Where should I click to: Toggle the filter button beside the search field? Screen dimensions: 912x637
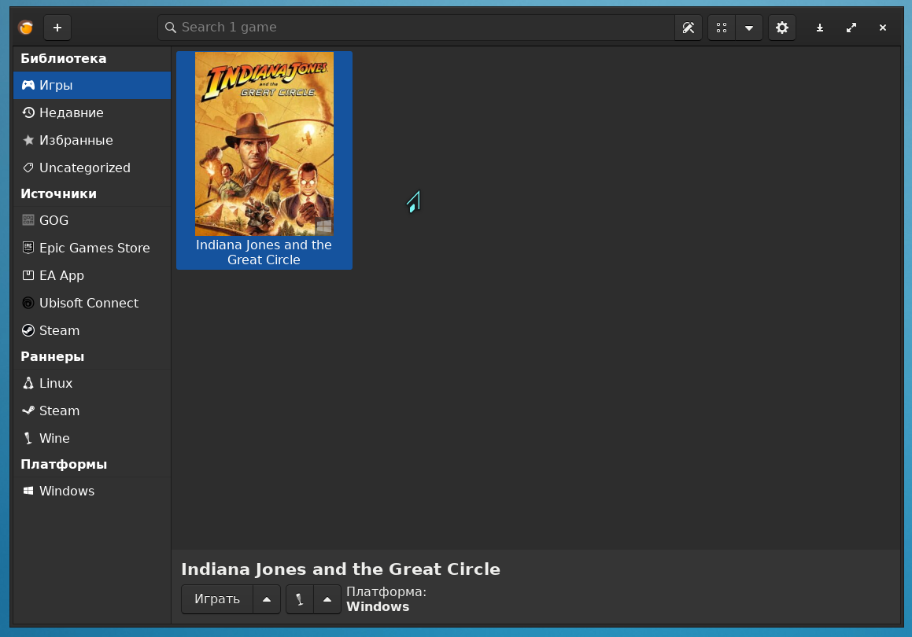pyautogui.click(x=688, y=28)
